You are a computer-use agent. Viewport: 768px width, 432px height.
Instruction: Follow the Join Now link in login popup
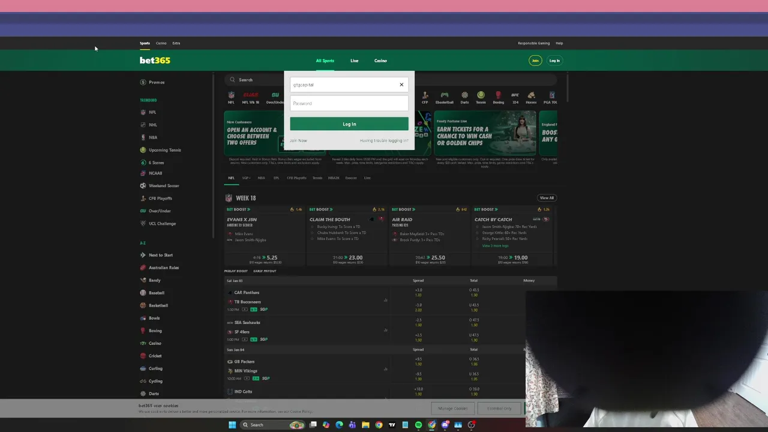[x=298, y=140]
